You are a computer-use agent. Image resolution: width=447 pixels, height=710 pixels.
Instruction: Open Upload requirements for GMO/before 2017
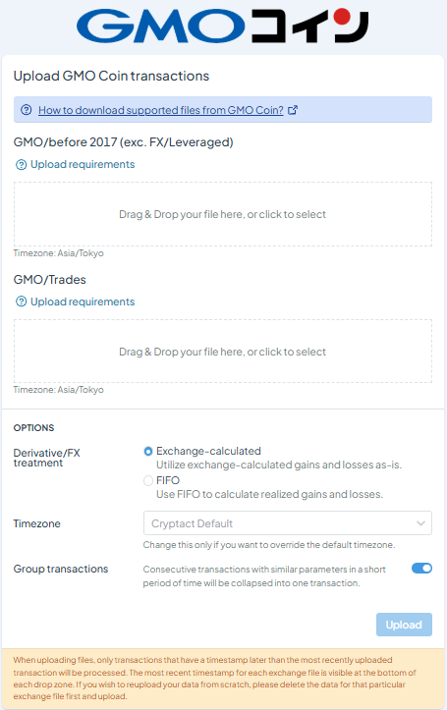point(83,164)
